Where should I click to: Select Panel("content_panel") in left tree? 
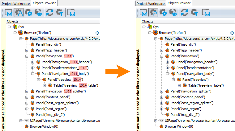pyautogui.click(x=53, y=97)
